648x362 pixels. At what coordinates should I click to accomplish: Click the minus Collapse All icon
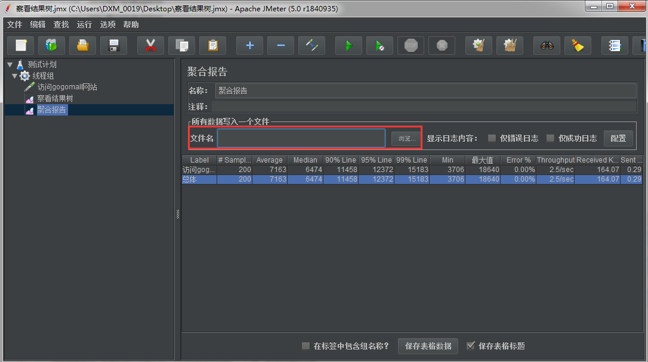point(280,45)
